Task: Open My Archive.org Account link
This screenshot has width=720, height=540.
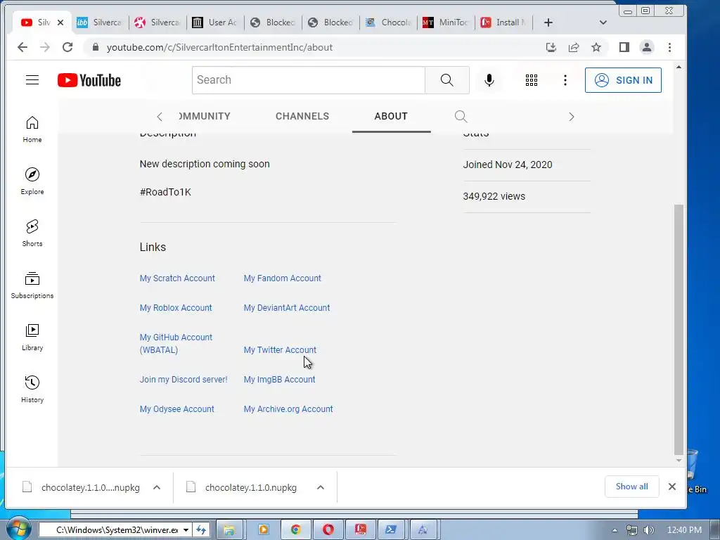Action: pos(288,409)
